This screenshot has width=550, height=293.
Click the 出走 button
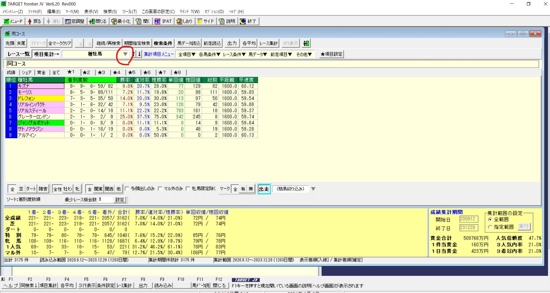(264, 189)
